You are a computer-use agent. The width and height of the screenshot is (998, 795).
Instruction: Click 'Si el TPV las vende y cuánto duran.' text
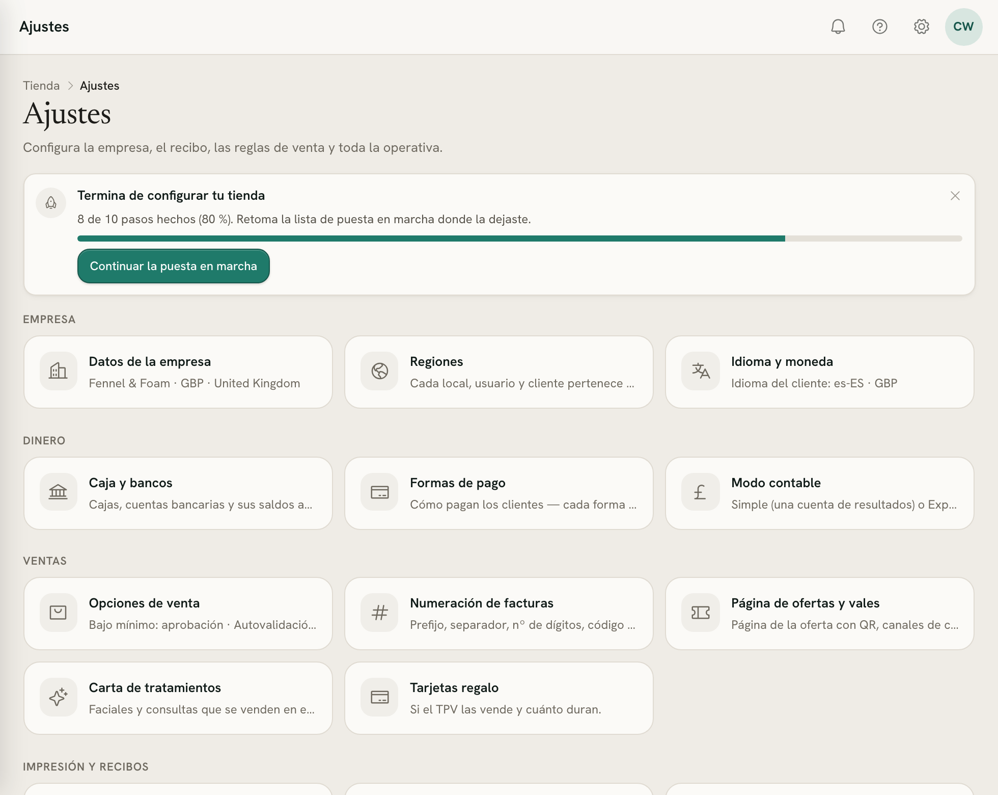(505, 709)
